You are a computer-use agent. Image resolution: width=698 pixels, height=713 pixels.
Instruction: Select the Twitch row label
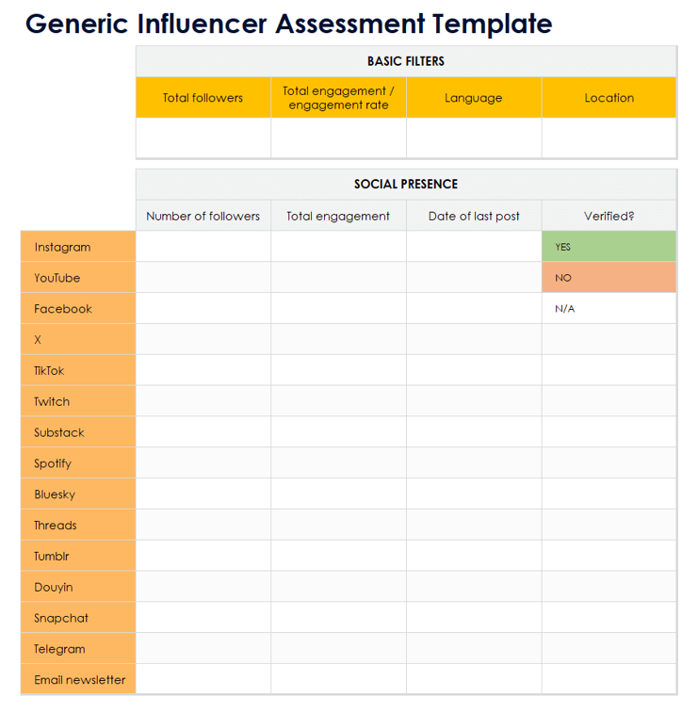pyautogui.click(x=78, y=401)
